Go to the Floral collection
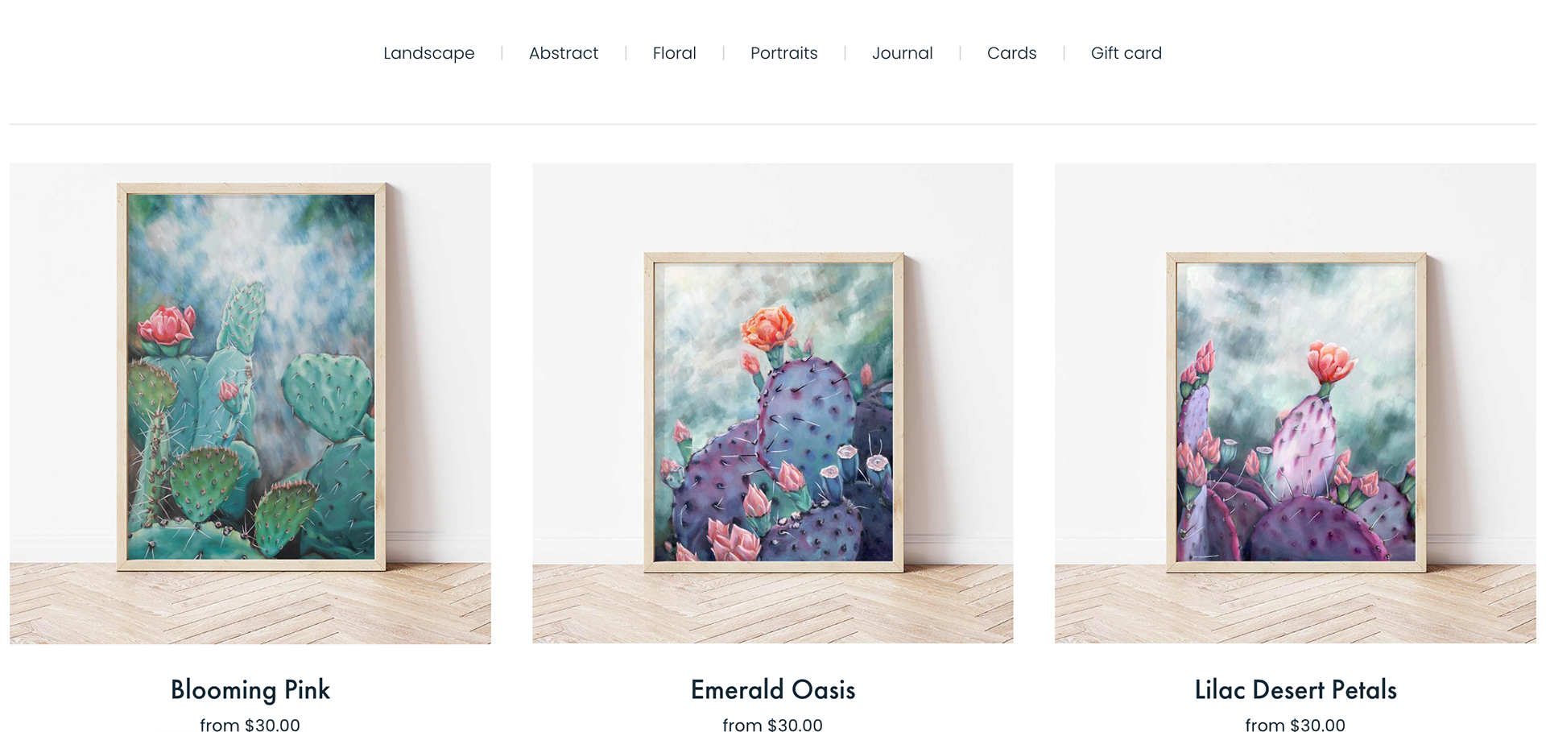 click(674, 53)
